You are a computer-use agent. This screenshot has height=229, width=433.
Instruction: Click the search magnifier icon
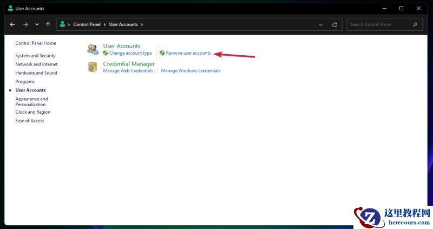415,24
